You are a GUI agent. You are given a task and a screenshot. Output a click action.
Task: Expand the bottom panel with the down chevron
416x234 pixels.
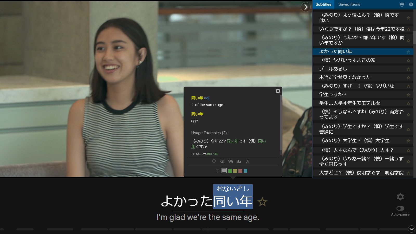click(411, 229)
